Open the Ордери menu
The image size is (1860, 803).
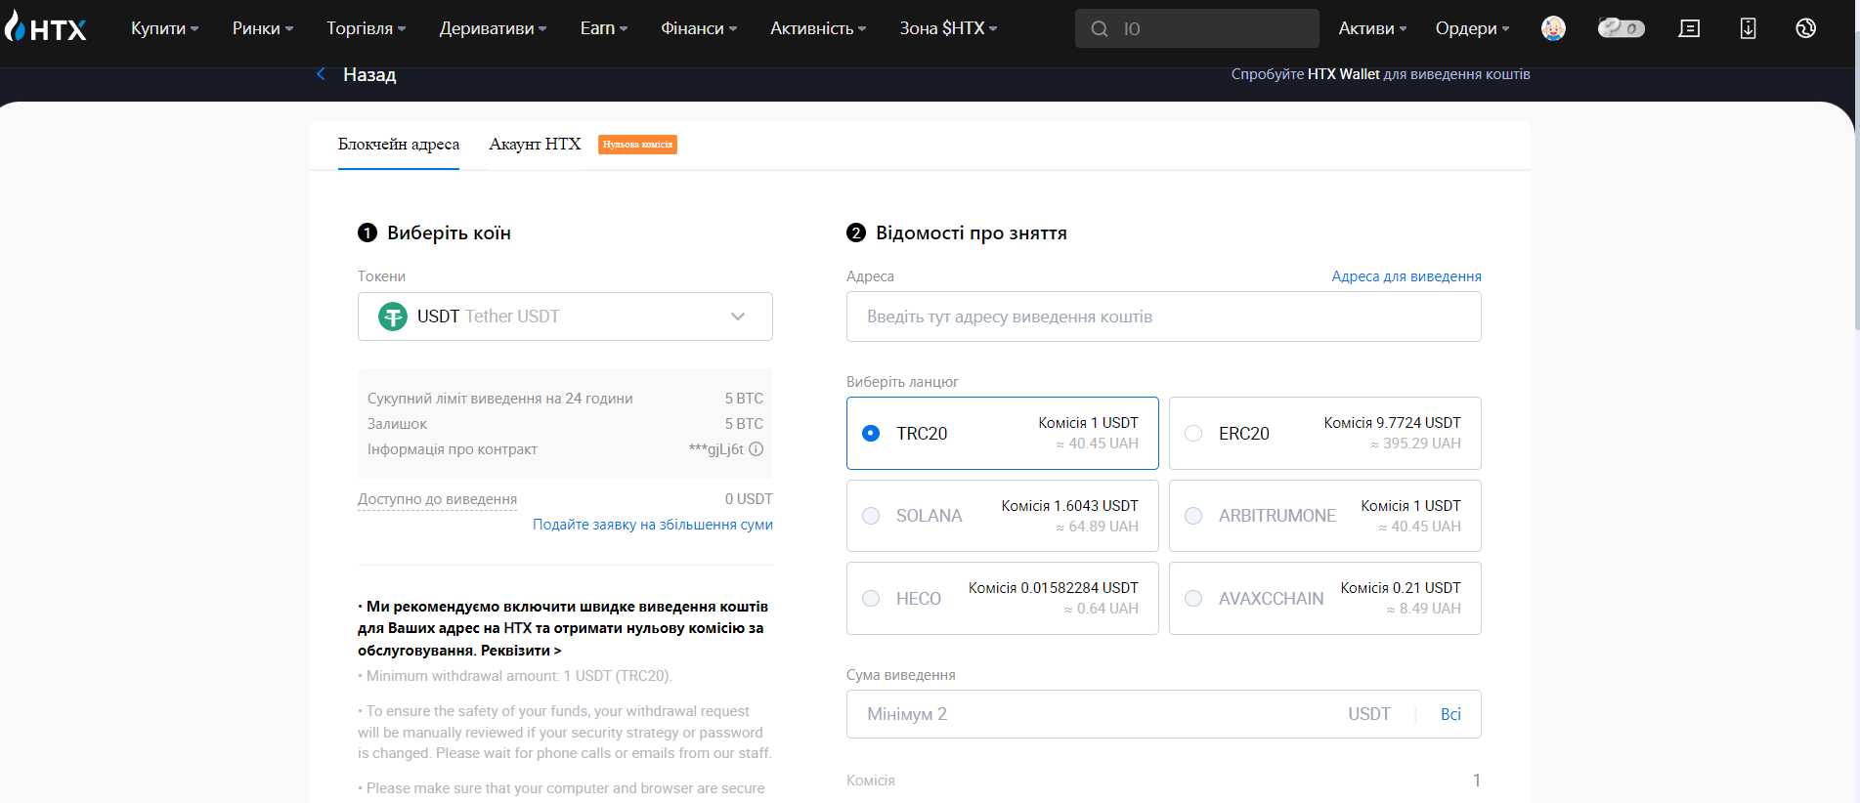tap(1472, 28)
